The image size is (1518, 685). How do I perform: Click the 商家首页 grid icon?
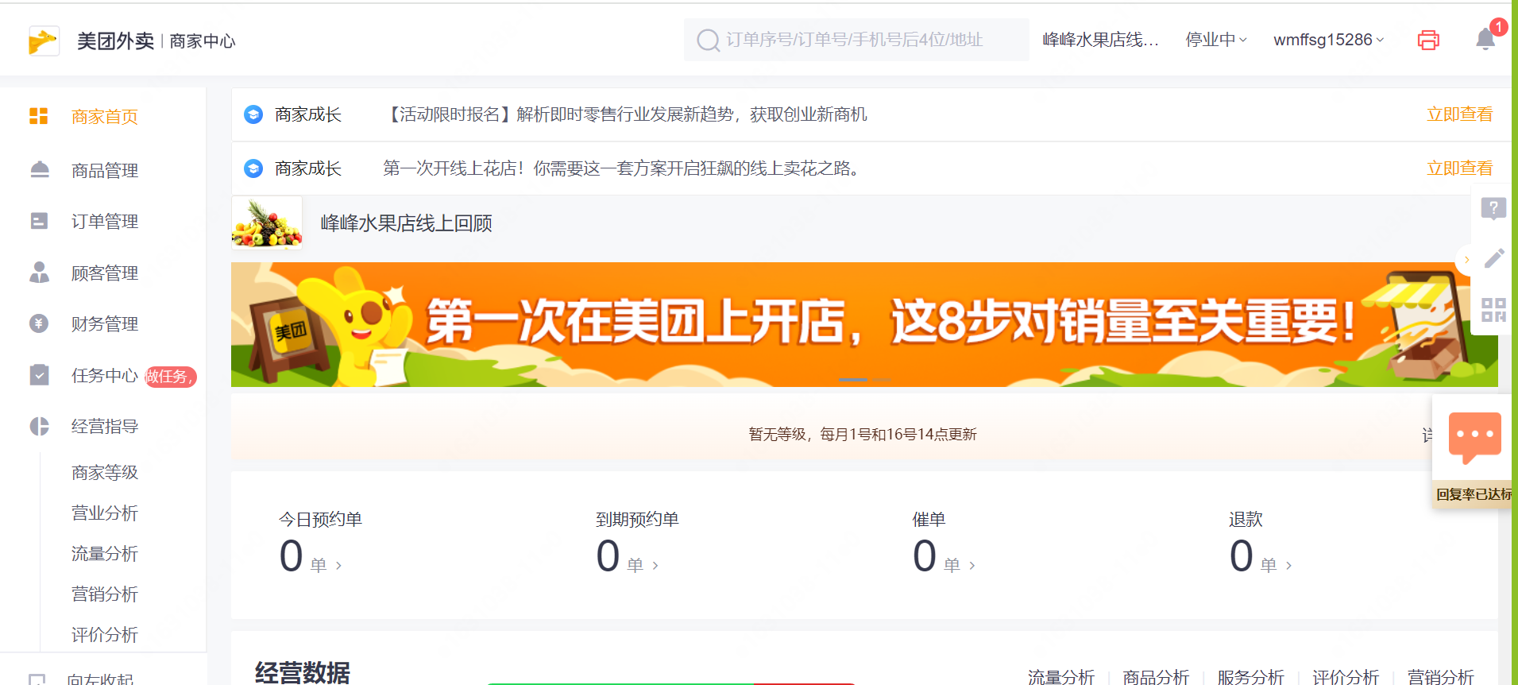click(x=39, y=116)
